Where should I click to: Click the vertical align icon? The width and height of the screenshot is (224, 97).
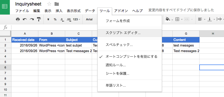210,19
